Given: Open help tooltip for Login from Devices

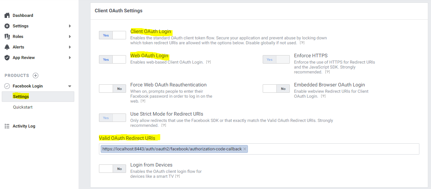Looking at the screenshot, I should tap(177, 176).
